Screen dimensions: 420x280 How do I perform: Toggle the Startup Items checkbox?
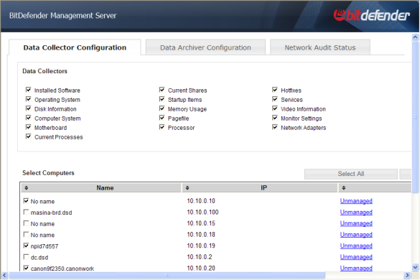pos(162,99)
